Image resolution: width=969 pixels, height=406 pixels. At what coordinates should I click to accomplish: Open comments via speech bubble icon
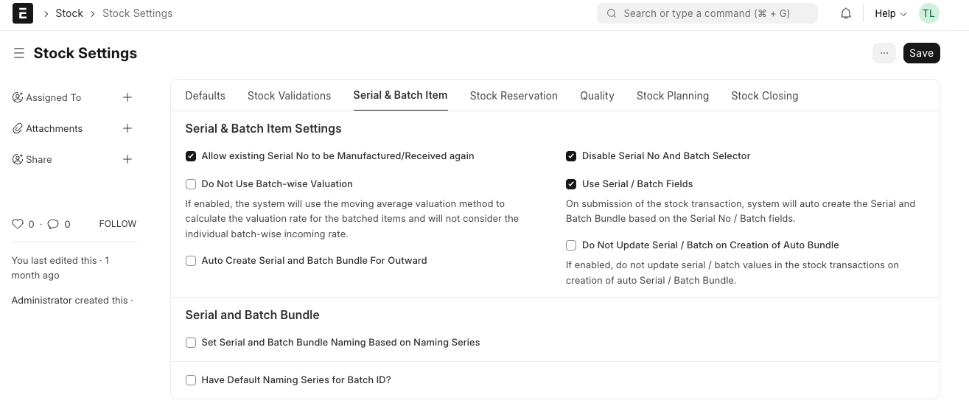[x=53, y=224]
